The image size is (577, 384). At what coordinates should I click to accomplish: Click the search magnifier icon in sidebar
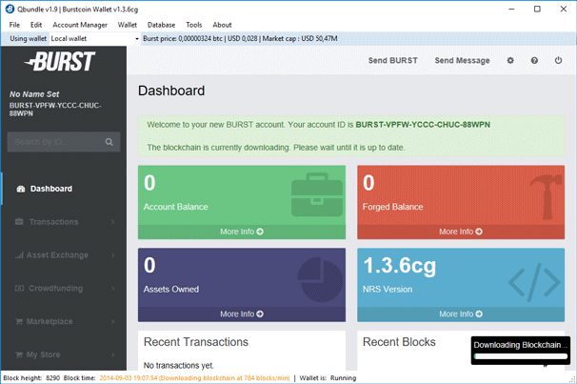click(109, 142)
